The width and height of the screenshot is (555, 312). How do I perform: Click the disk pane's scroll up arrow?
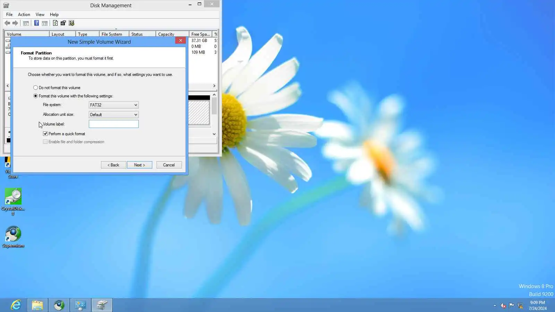(x=214, y=95)
